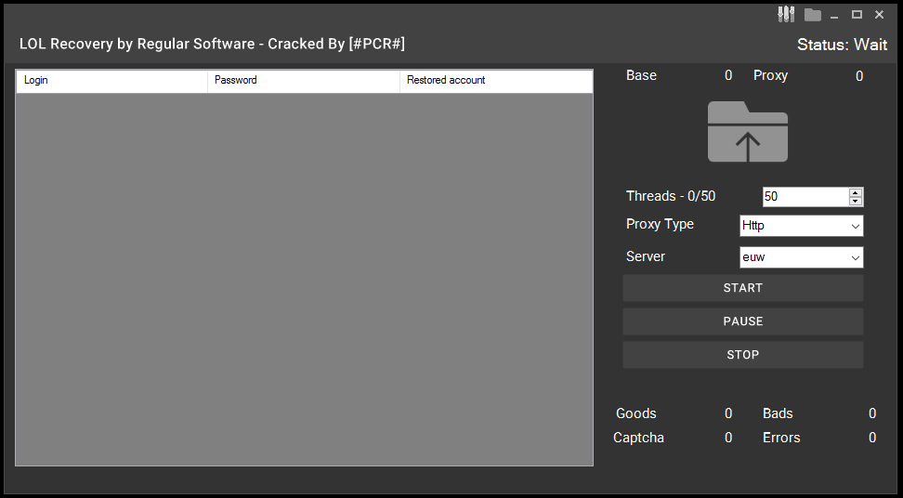The width and height of the screenshot is (903, 498).
Task: Click the small folder icon in title bar
Action: point(813,14)
